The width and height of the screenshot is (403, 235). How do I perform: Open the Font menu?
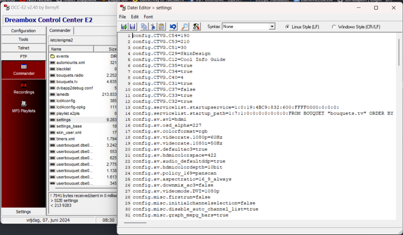click(x=148, y=17)
